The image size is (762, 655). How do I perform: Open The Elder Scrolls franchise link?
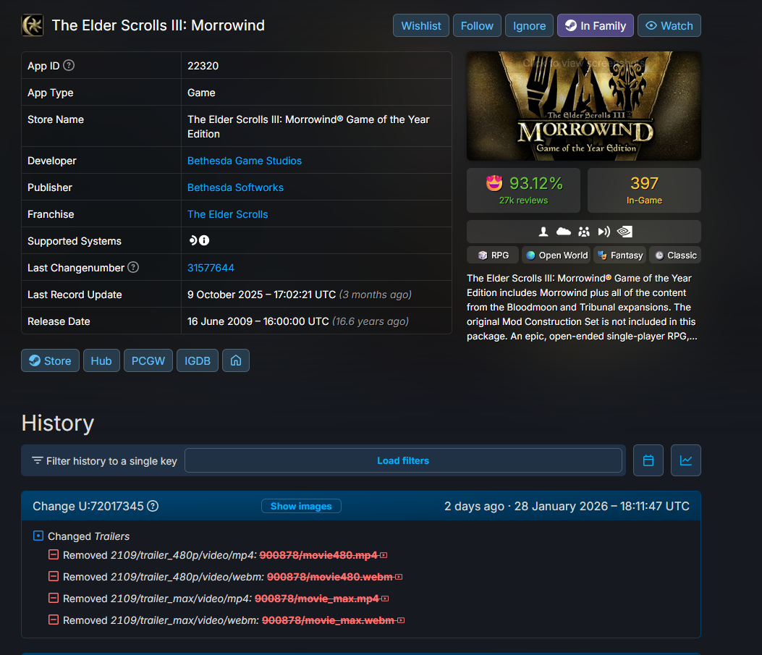(227, 214)
